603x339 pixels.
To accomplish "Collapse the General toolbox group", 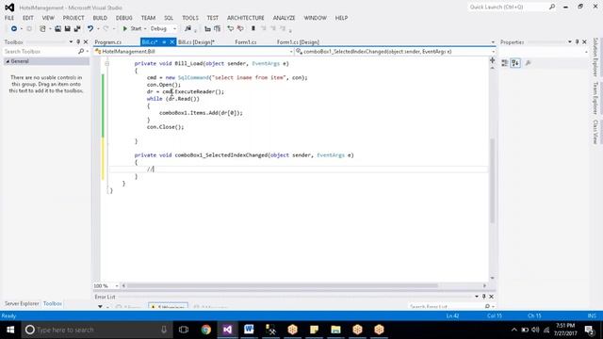I will click(x=8, y=61).
